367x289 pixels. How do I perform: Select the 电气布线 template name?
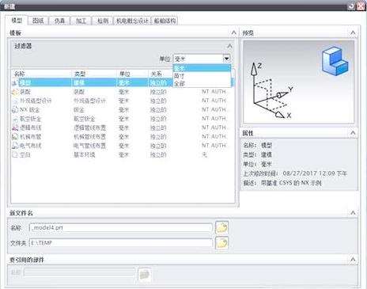31,146
